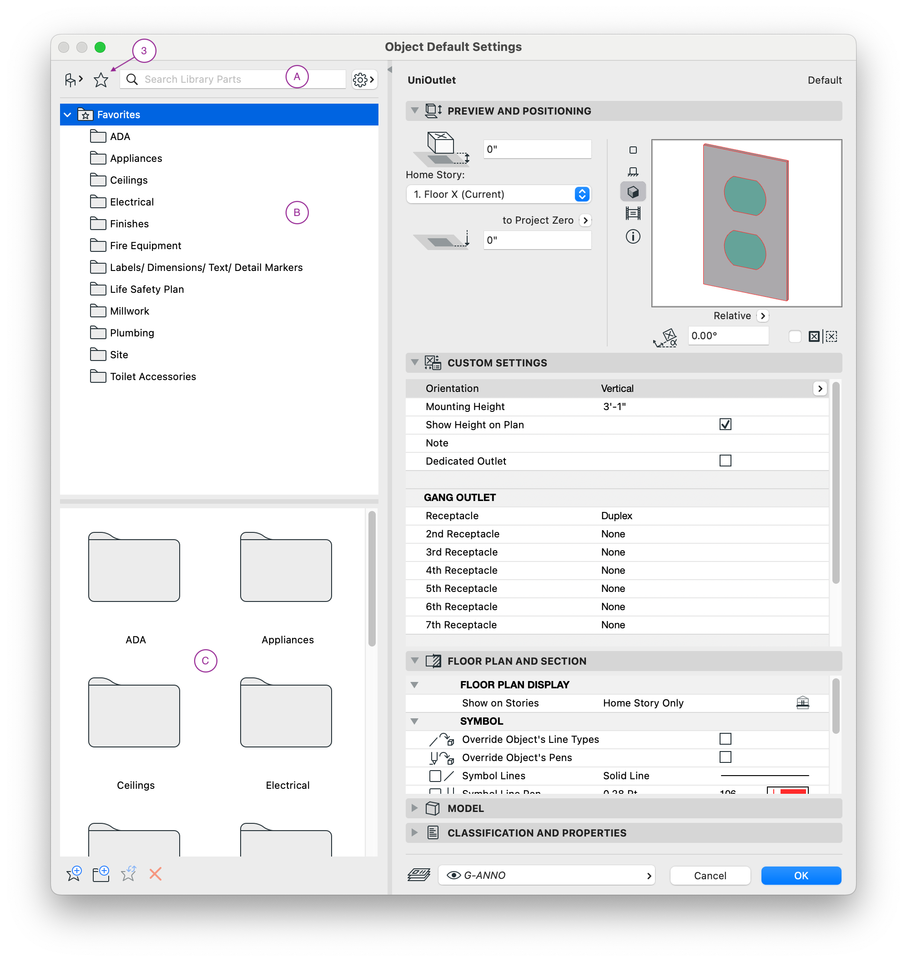Viewport: 907px width, 962px height.
Task: Collapse the Custom Settings panel
Action: point(414,362)
